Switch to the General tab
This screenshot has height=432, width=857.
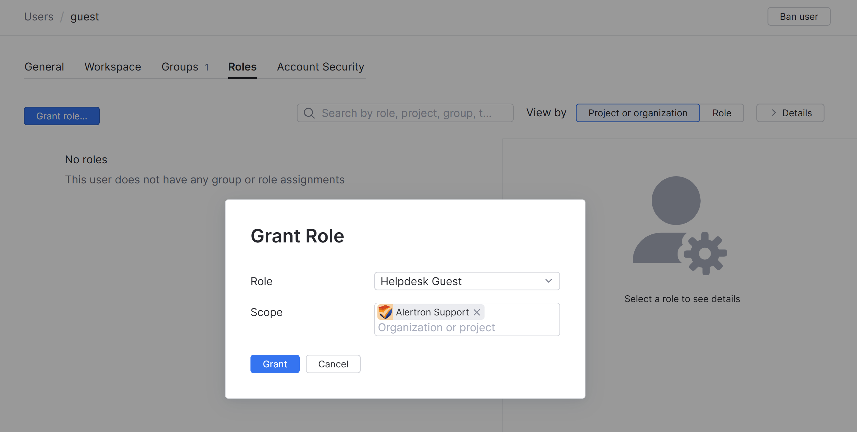[x=44, y=67]
